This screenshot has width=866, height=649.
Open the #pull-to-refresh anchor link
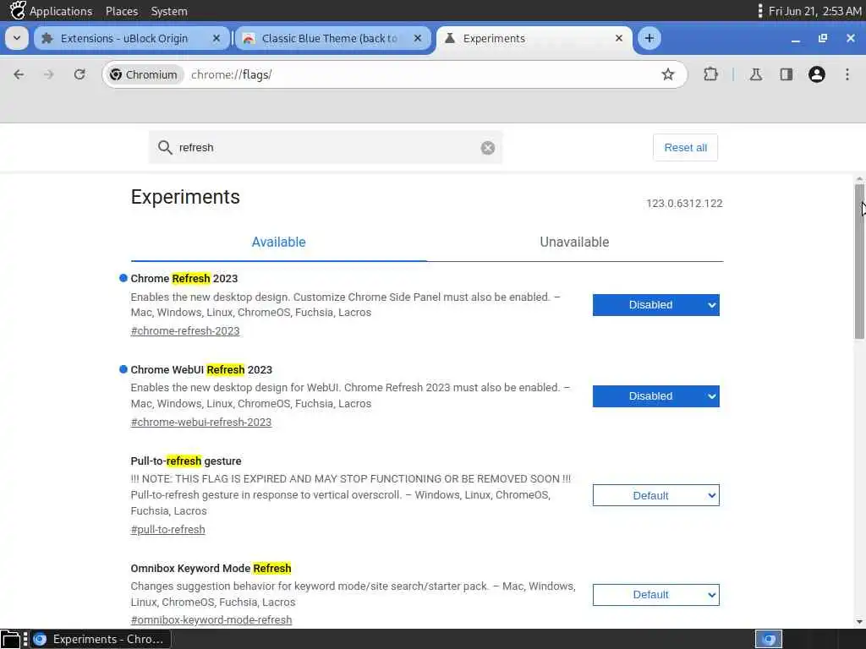click(168, 529)
